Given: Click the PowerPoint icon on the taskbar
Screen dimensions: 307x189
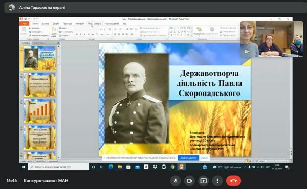Looking at the screenshot, I should pyautogui.click(x=181, y=167).
